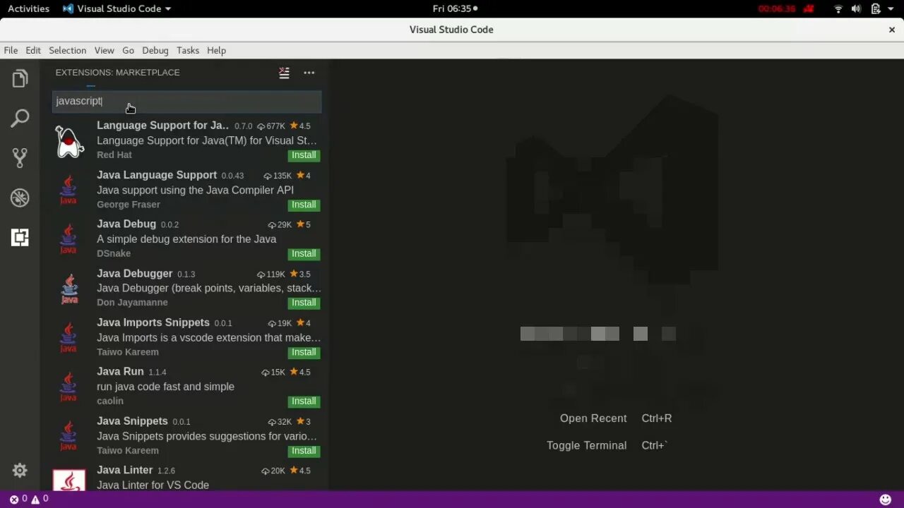
Task: Install Java Language Support by George Fraser
Action: click(304, 205)
